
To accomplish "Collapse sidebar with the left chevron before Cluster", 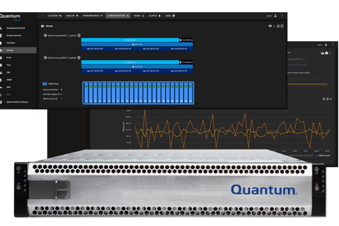I will [x=42, y=16].
